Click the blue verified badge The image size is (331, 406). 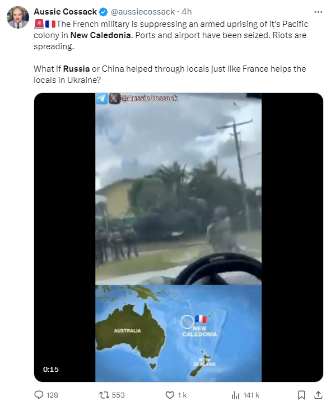tap(104, 12)
